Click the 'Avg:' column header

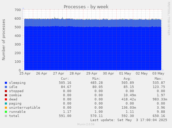(x=127, y=79)
